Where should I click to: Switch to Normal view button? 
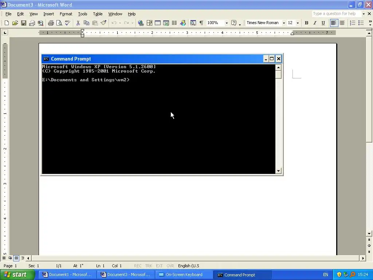[x=4, y=258]
